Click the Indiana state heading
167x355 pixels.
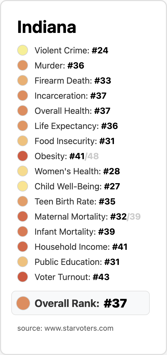pos(47,27)
